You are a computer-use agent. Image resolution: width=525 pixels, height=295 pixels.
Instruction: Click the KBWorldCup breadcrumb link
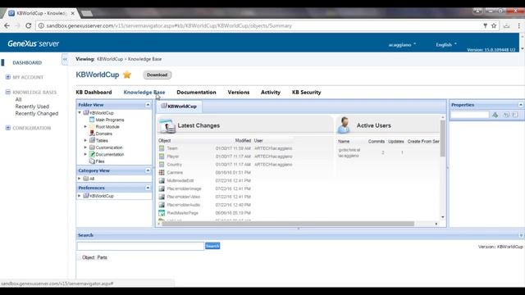[110, 59]
